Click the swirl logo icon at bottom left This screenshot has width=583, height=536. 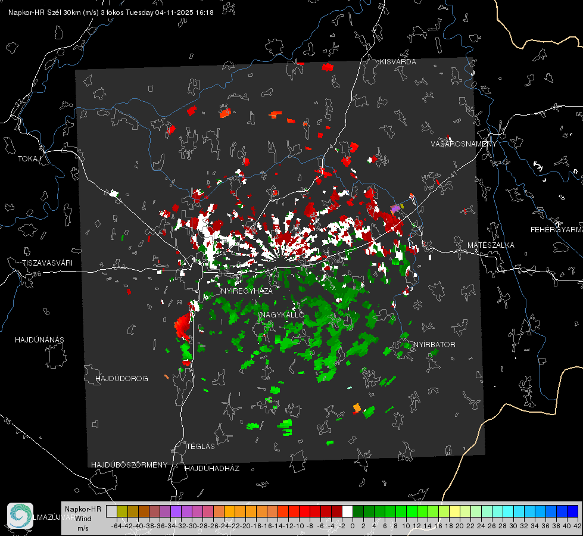tap(20, 516)
